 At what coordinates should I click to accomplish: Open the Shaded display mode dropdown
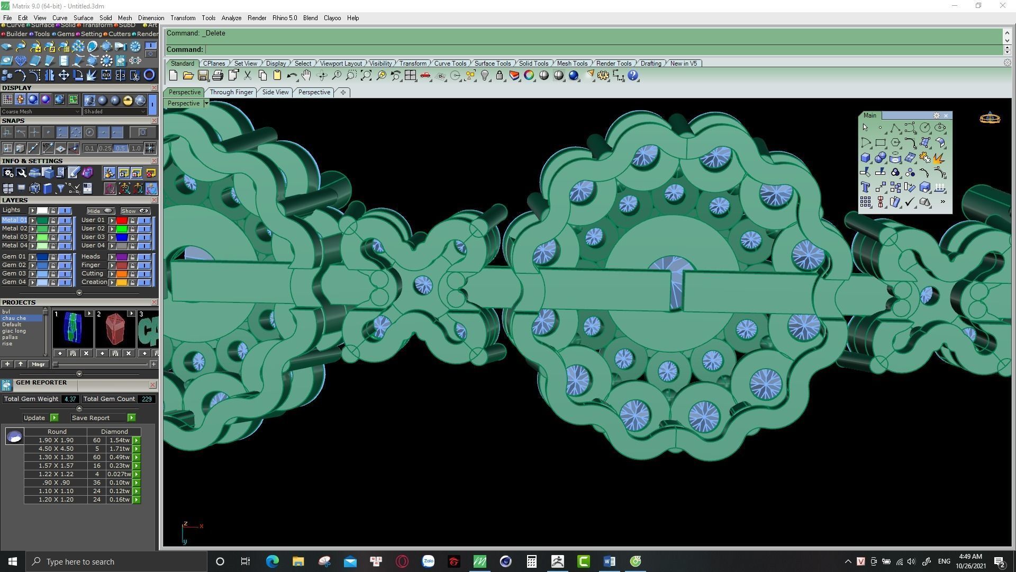(114, 112)
